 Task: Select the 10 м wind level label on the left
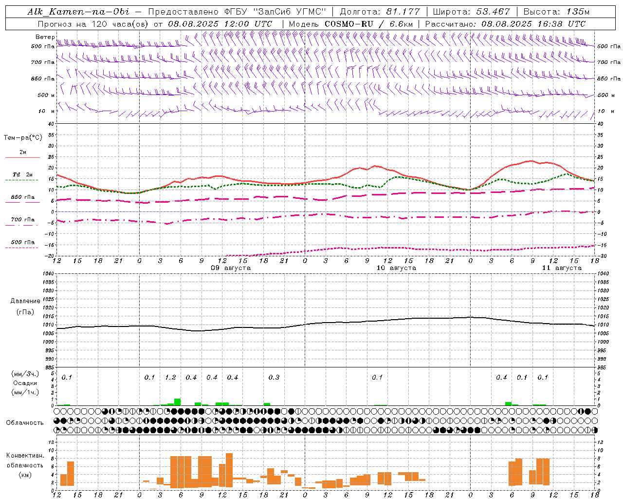point(47,111)
